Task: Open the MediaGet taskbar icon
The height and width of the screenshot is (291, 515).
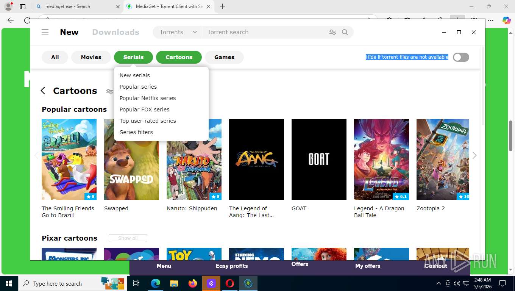Action: [x=248, y=283]
